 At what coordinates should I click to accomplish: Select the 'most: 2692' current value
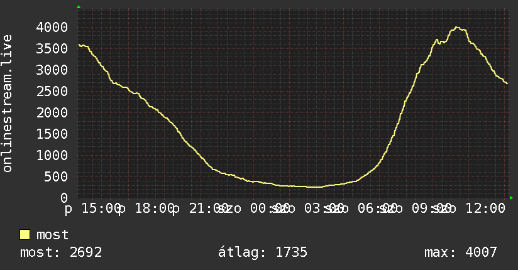click(61, 252)
